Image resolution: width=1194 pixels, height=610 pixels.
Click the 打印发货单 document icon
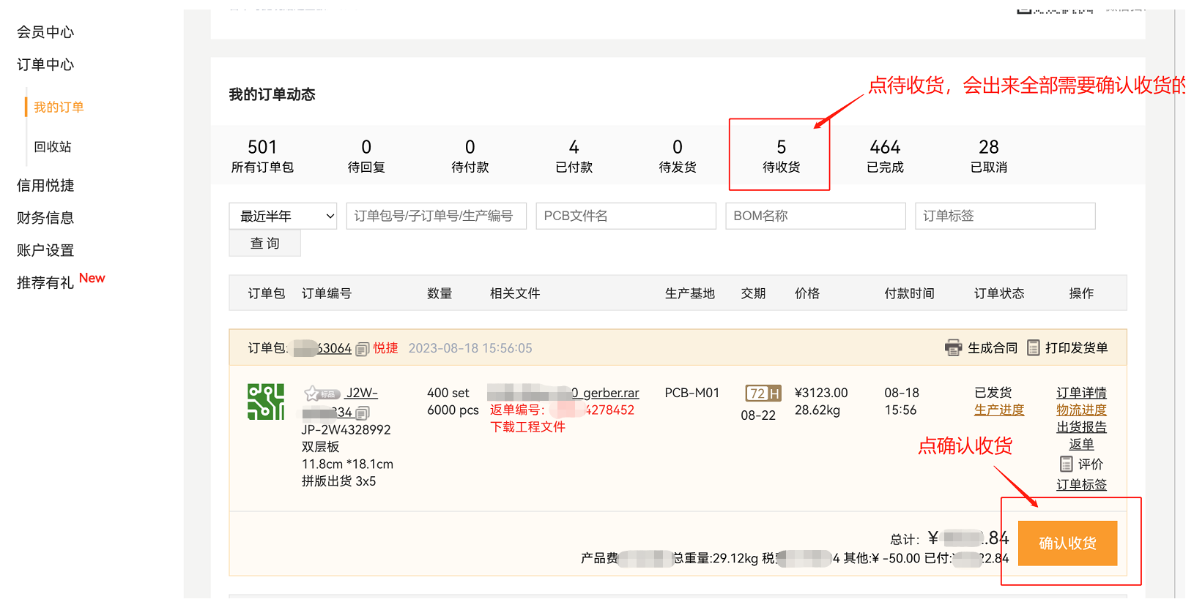tap(1033, 348)
